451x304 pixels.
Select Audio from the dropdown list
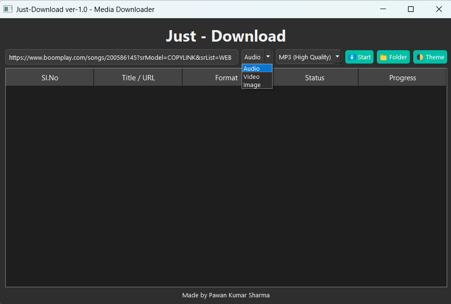click(x=256, y=68)
